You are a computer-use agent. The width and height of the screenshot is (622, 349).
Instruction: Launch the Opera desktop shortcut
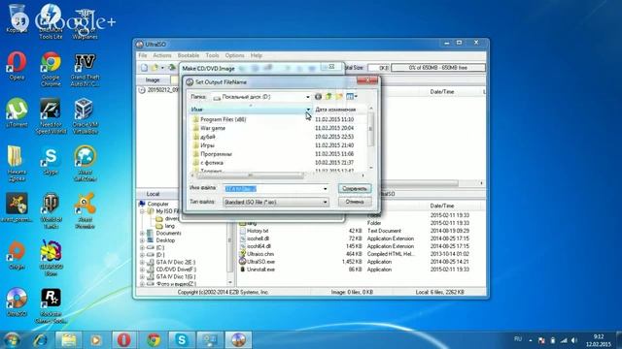tap(17, 66)
